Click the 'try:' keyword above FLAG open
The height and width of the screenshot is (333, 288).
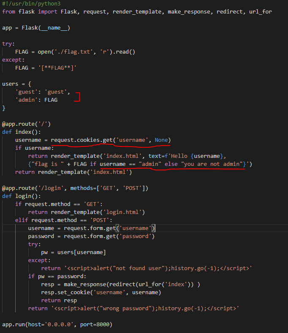tap(8, 44)
